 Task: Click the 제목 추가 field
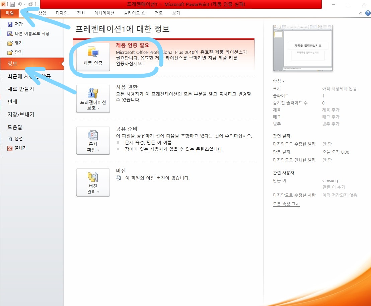click(331, 110)
